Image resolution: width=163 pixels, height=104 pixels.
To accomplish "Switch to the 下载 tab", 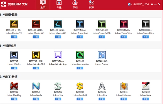I will coord(75,5).
